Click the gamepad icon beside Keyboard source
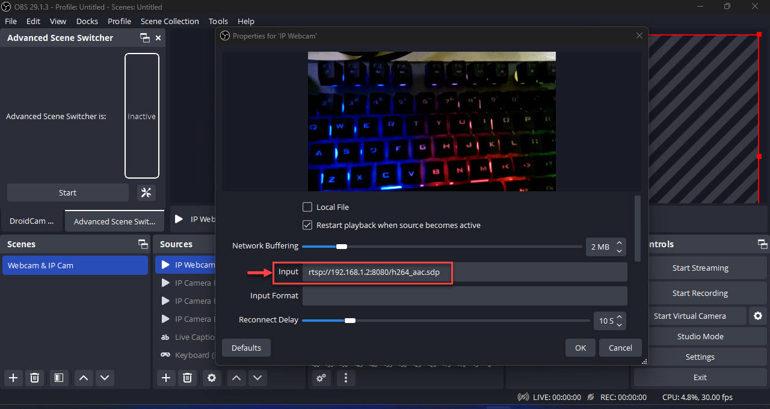This screenshot has width=770, height=409. tap(165, 355)
